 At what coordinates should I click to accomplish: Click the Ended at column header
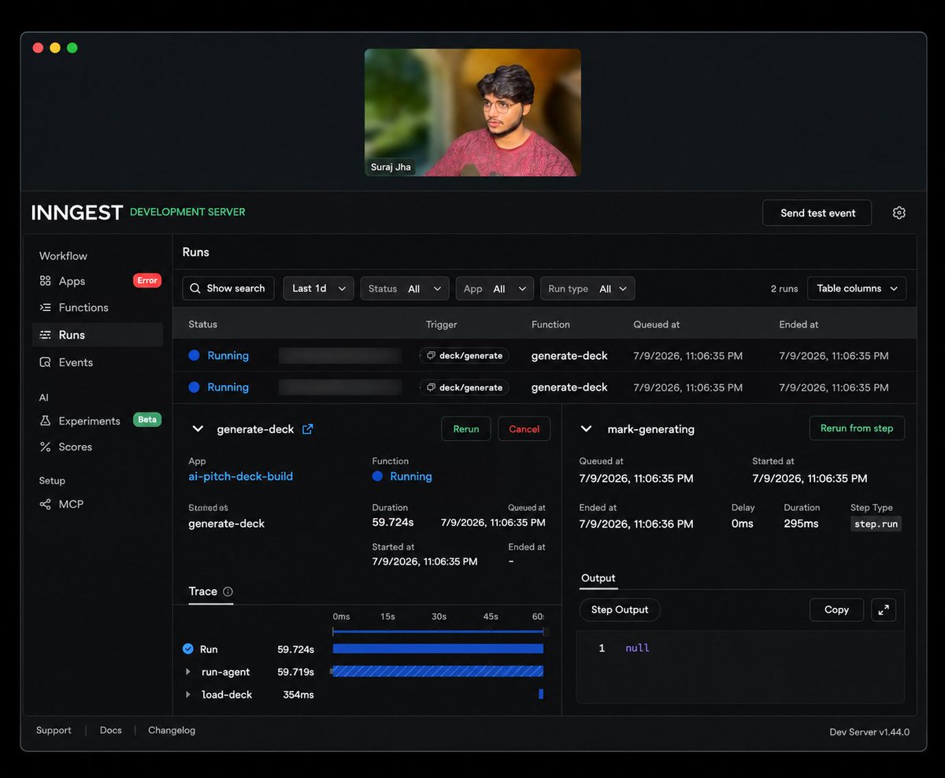click(x=799, y=324)
